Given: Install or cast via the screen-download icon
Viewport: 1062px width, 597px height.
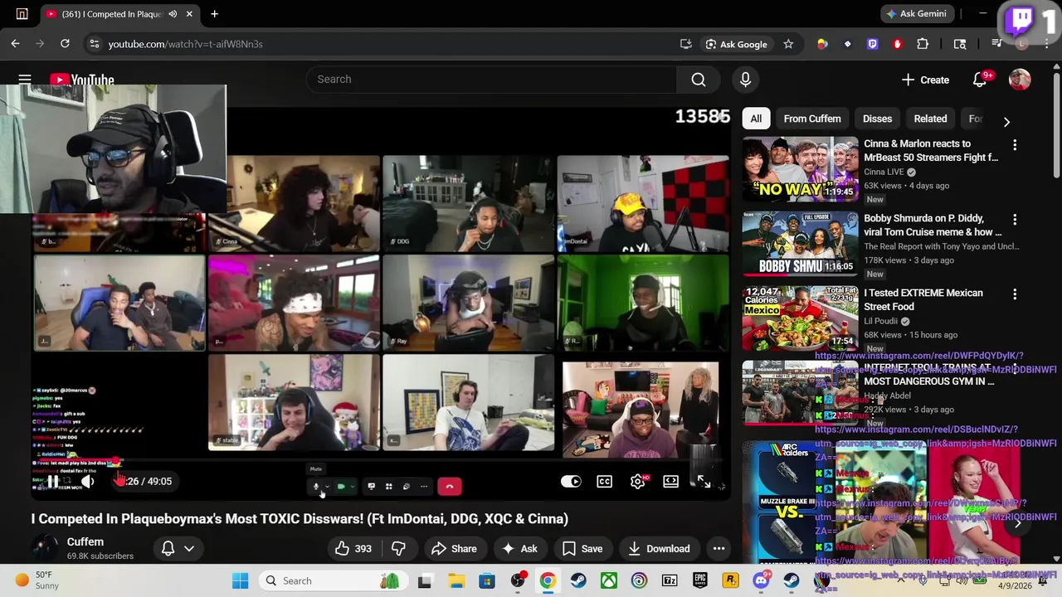Looking at the screenshot, I should click(x=685, y=44).
